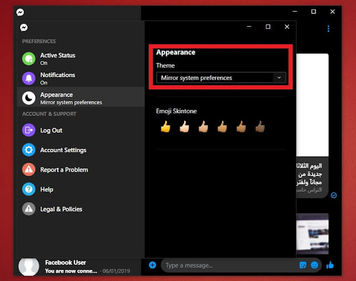Open the three-dot options menu in chat
This screenshot has height=281, width=356.
pyautogui.click(x=328, y=29)
